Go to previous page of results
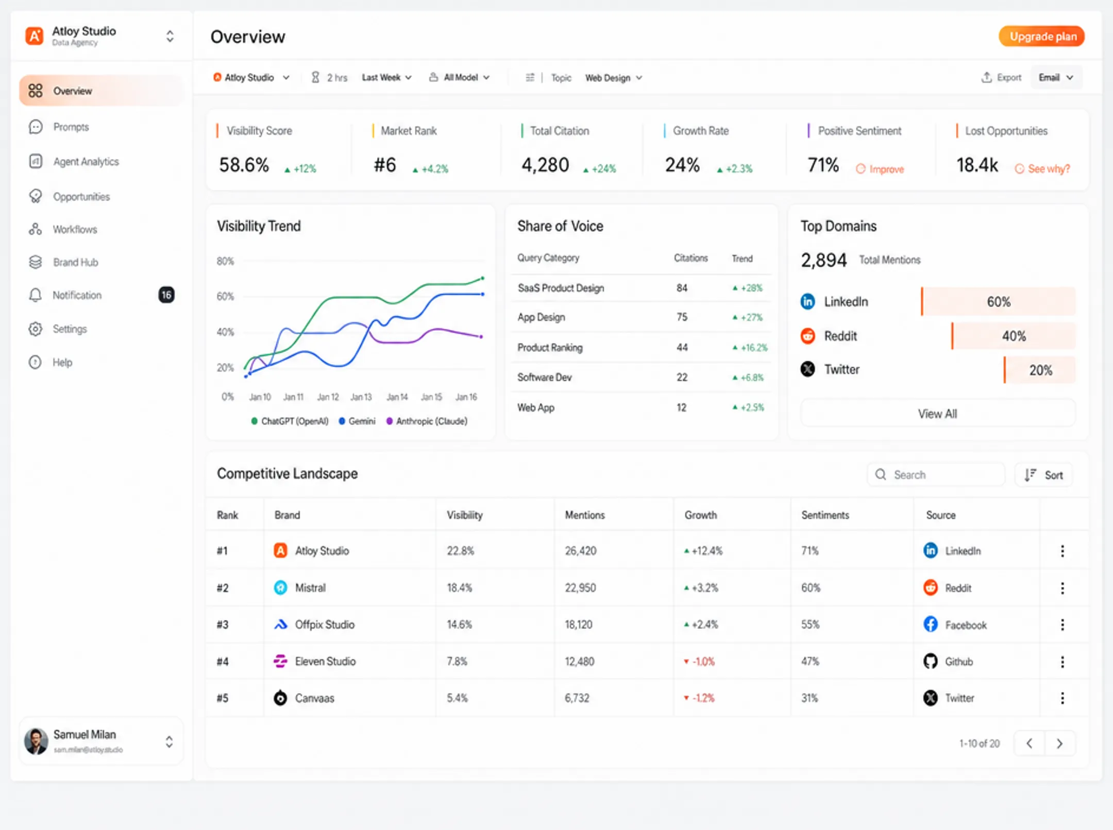 [1030, 743]
